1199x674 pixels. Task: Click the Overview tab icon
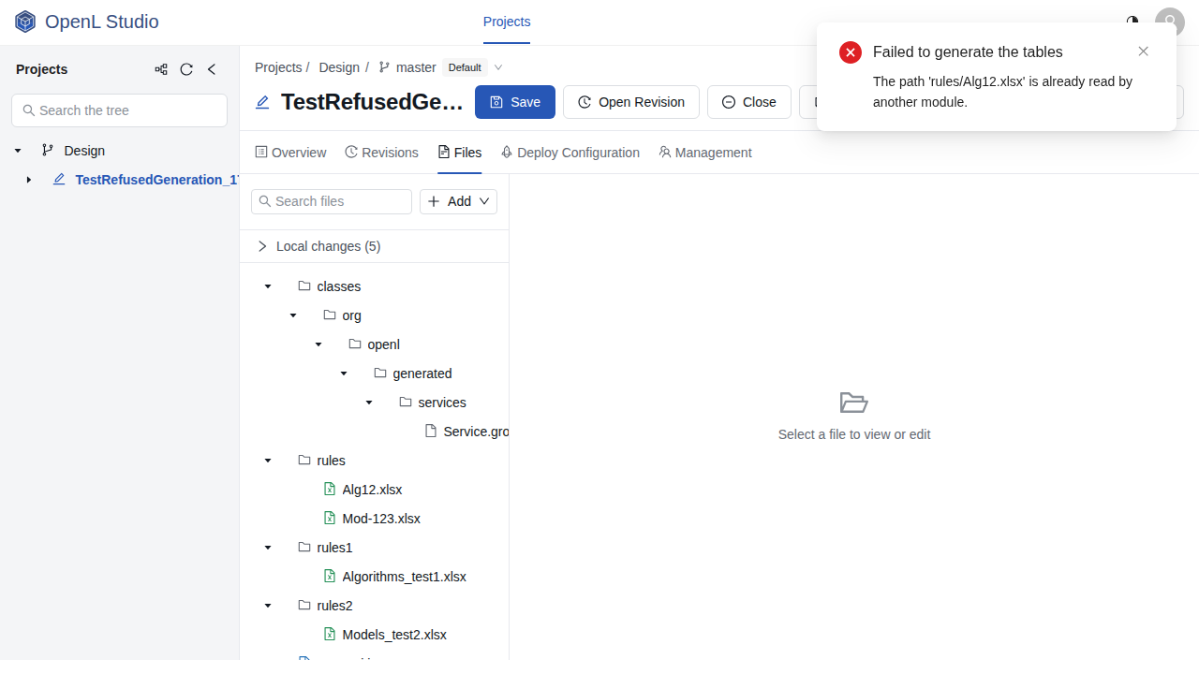click(x=261, y=152)
